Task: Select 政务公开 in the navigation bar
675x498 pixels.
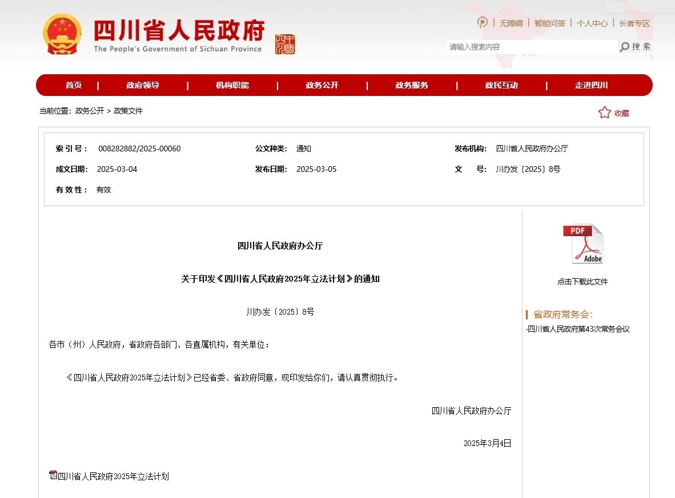Action: pos(322,85)
